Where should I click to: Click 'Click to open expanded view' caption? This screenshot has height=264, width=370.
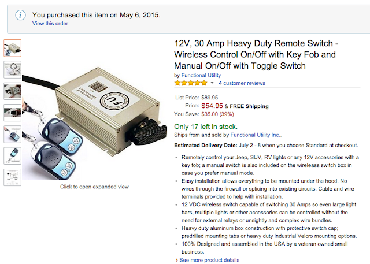95,187
